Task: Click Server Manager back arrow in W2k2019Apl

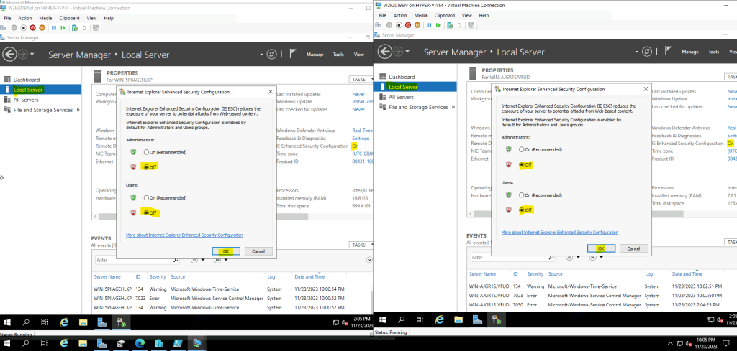Action: 9,55
